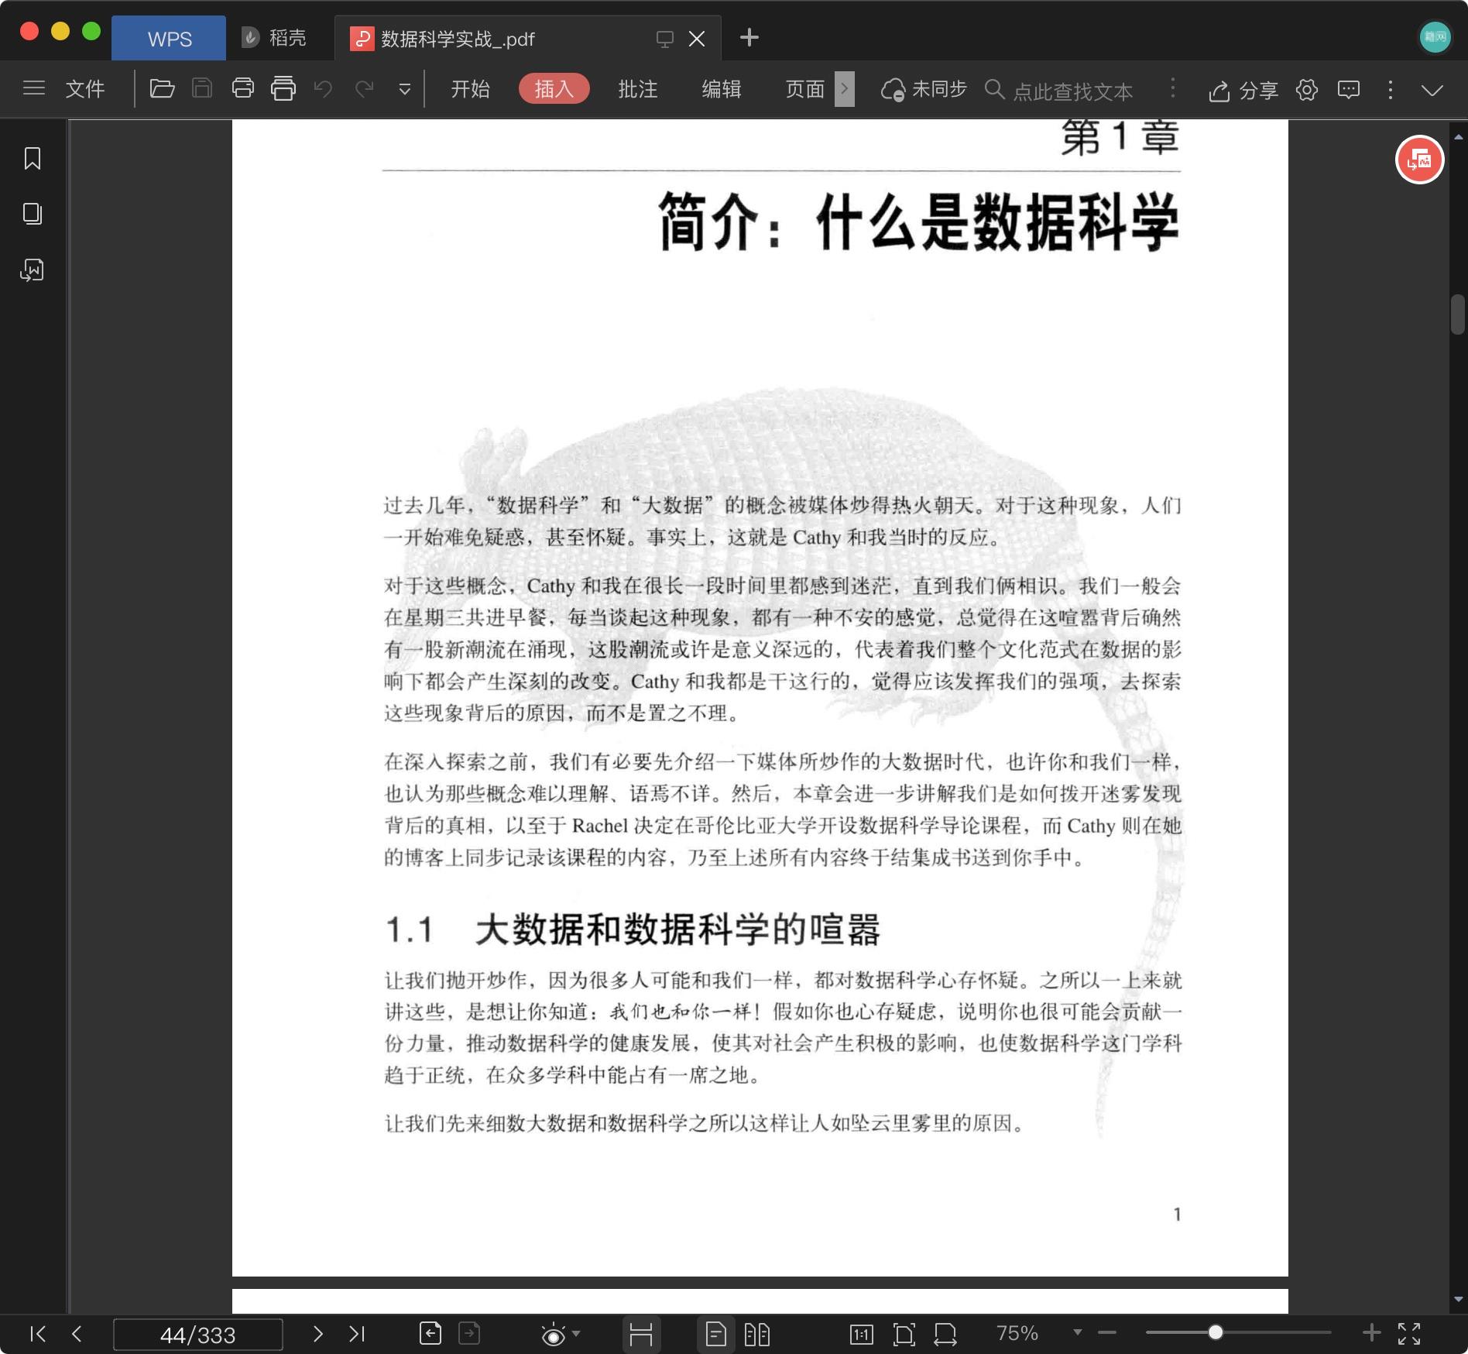Select two-page view mode
The width and height of the screenshot is (1468, 1354).
point(756,1334)
